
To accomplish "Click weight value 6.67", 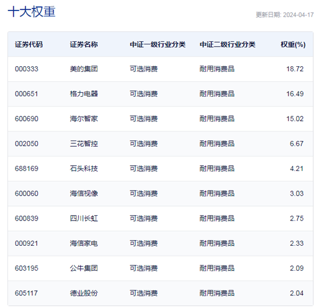I will pyautogui.click(x=297, y=143).
